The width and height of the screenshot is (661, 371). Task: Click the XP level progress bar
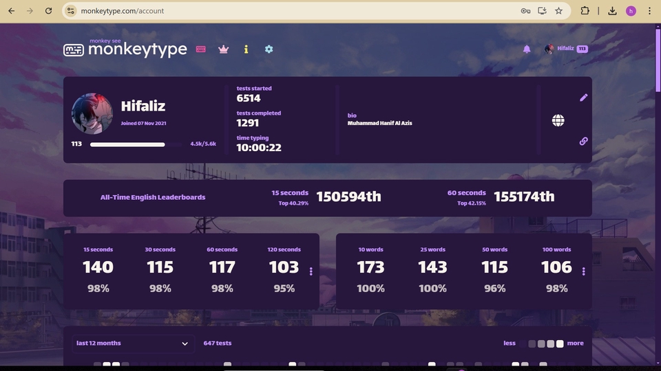[x=136, y=144]
